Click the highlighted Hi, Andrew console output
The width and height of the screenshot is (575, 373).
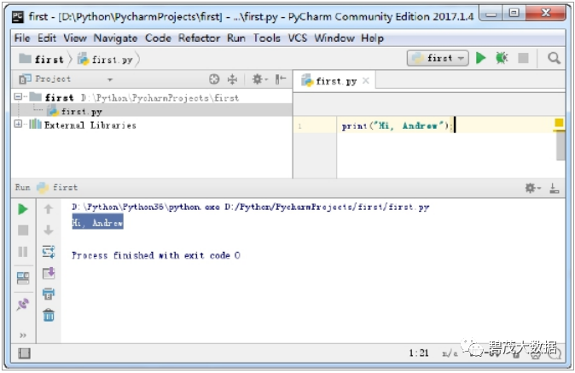pyautogui.click(x=97, y=222)
